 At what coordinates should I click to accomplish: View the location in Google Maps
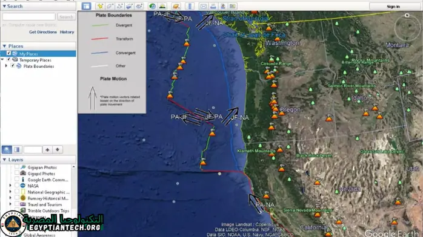[233, 6]
